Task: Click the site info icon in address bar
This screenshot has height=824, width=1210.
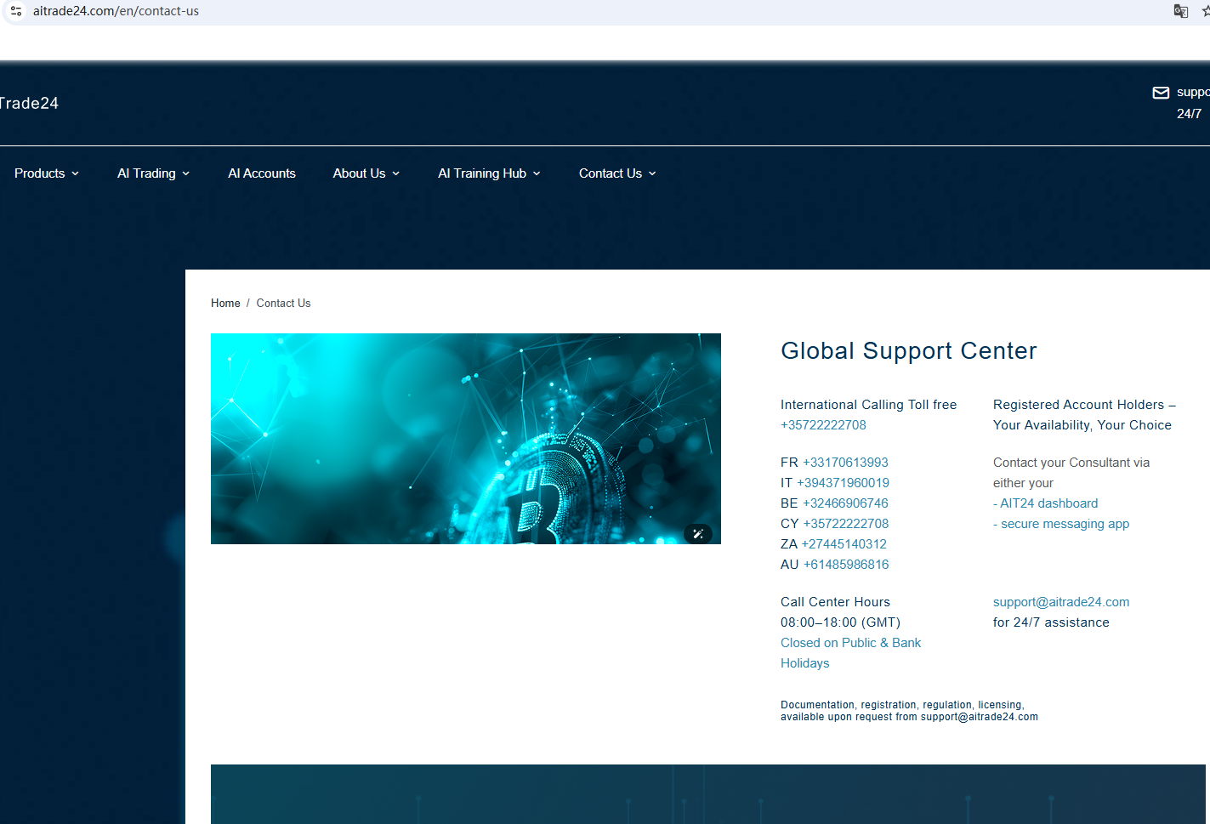Action: coord(16,11)
